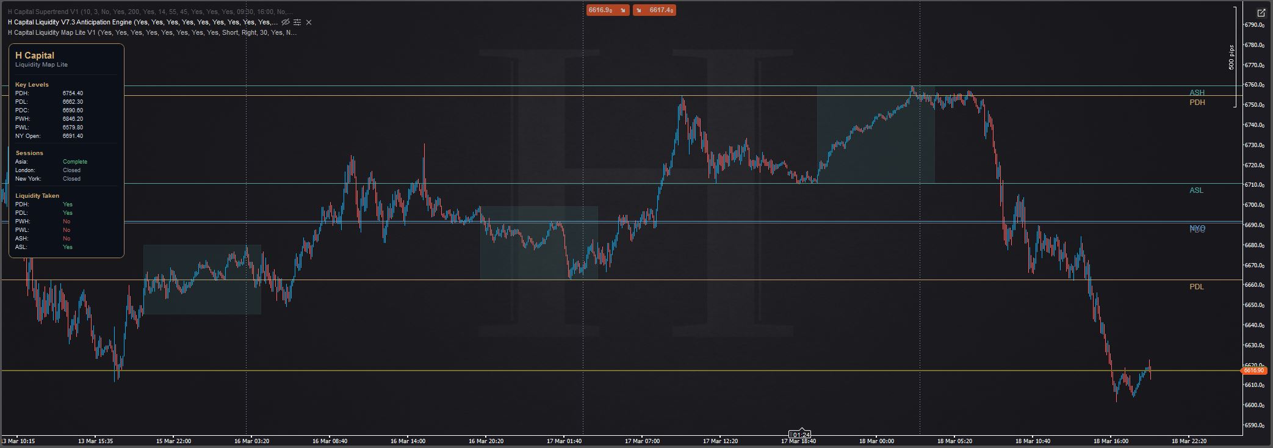1273x448 pixels.
Task: Click the sell price button 6616.9
Action: 608,10
